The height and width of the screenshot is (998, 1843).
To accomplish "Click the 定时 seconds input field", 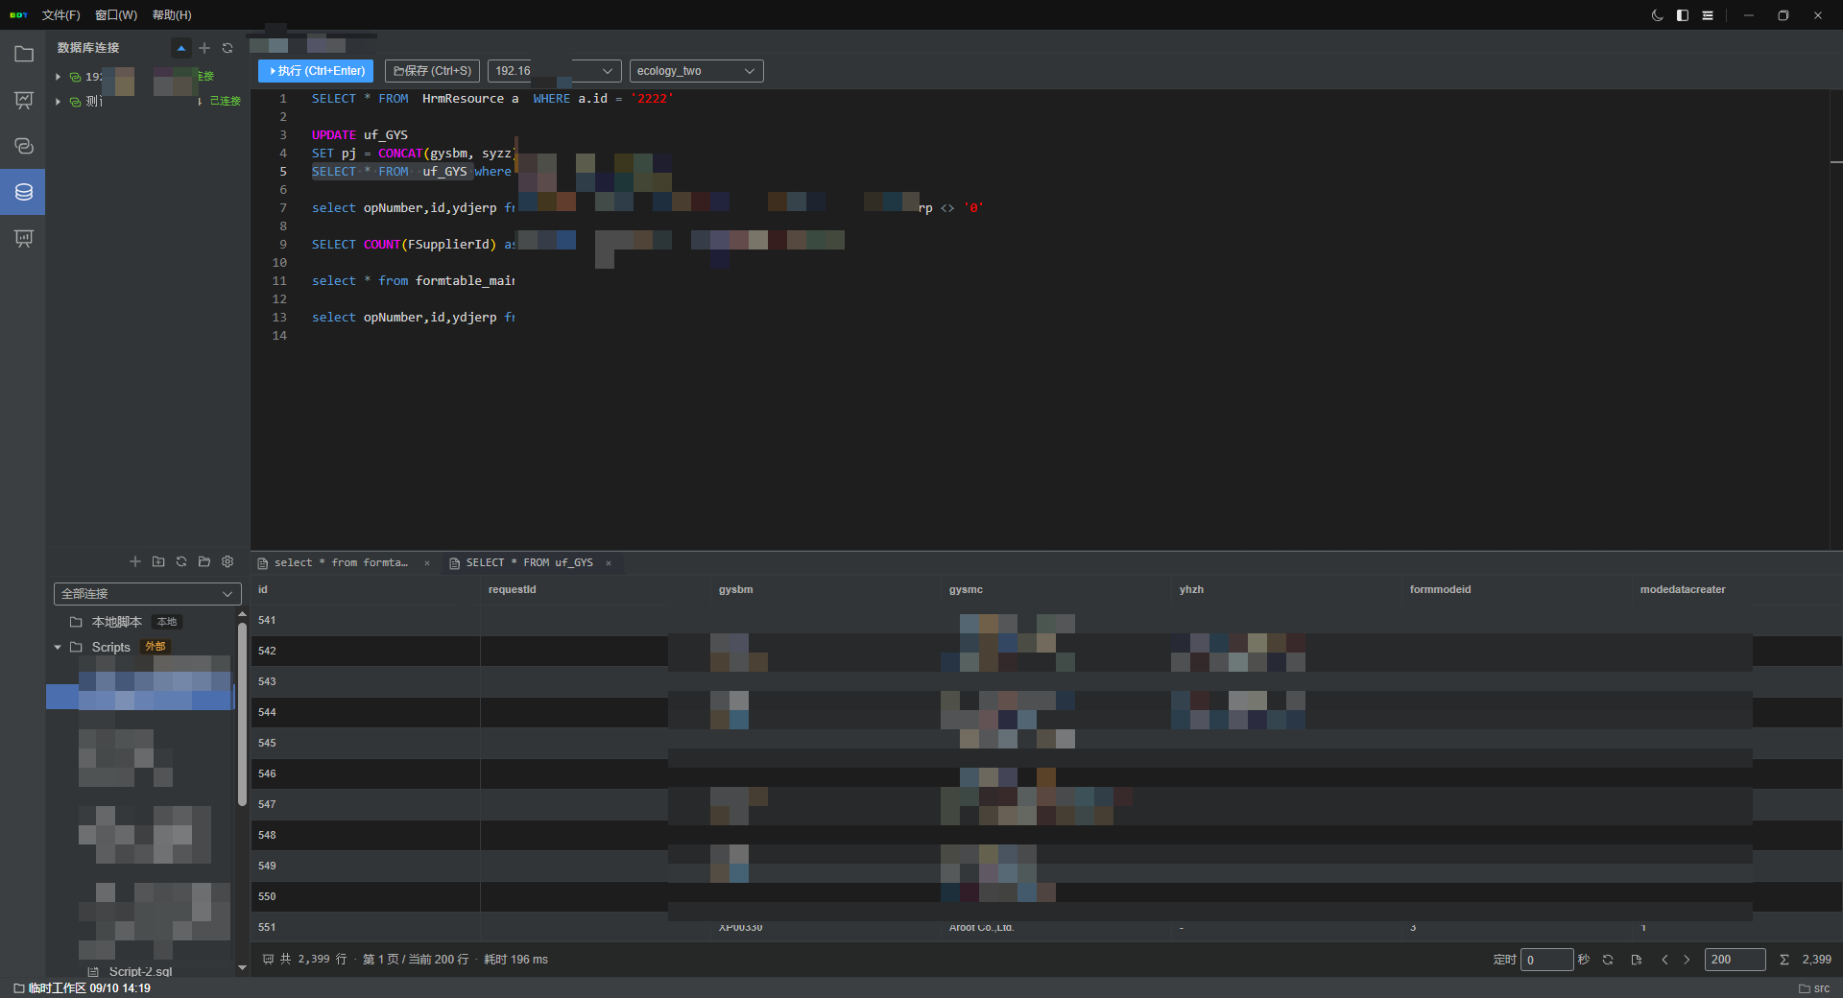I will click(1546, 960).
